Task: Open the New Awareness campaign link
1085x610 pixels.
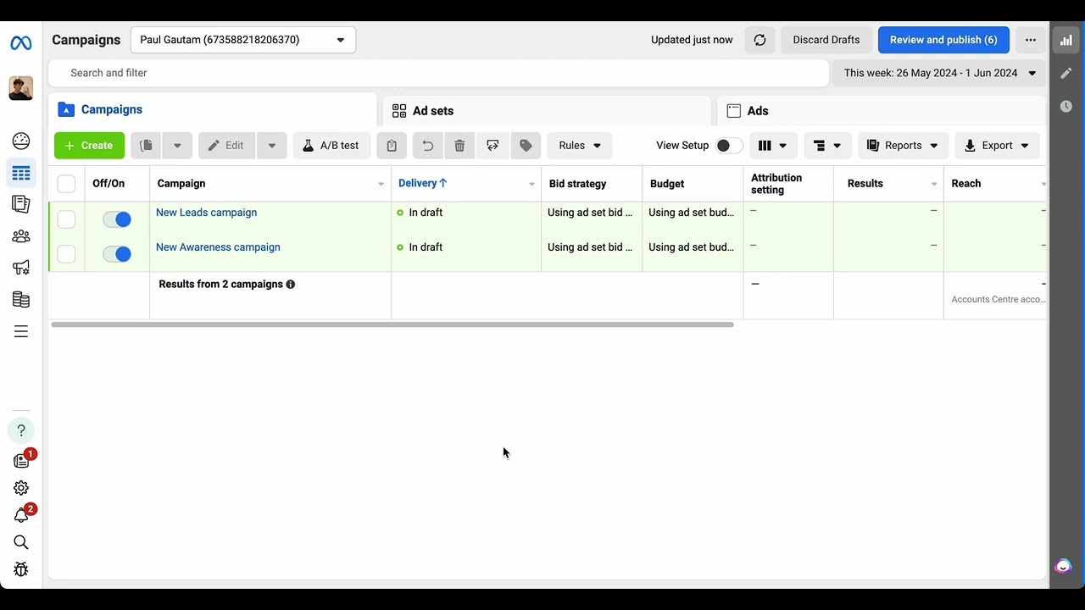Action: coord(218,247)
